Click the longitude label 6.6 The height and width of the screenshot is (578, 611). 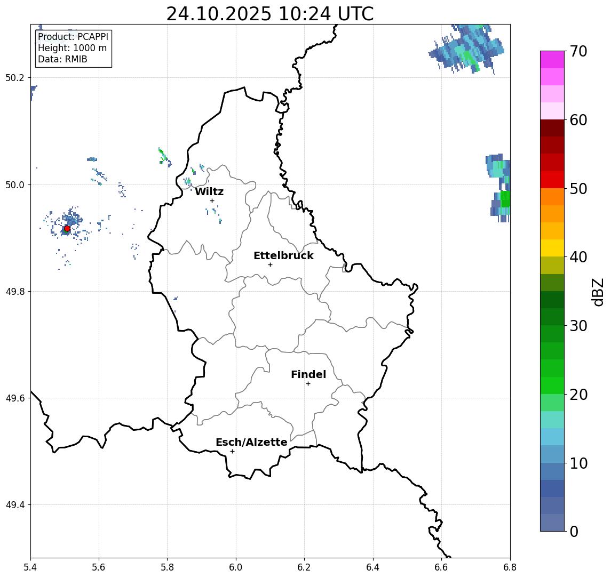tap(441, 567)
